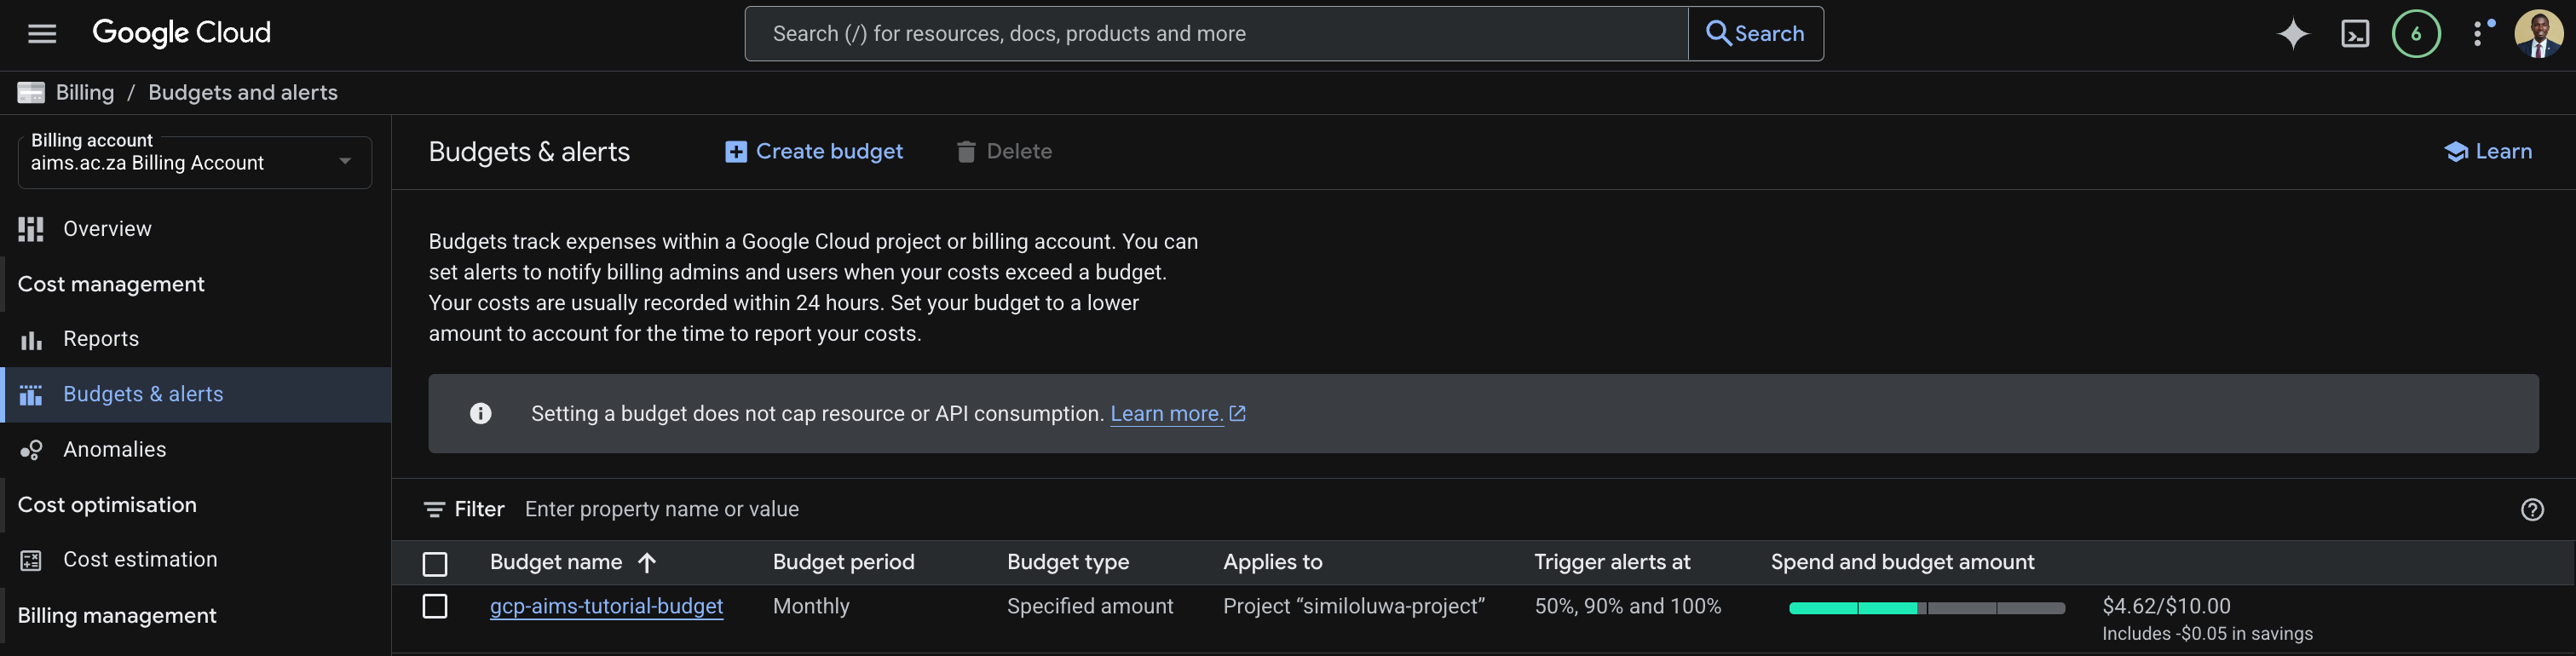Click the Billing management section heading
This screenshot has height=656, width=2576.
coord(117,616)
